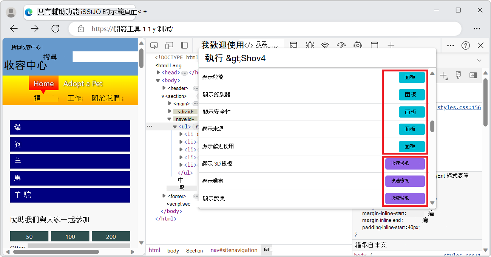Go back to the previous browser page

[x=14, y=29]
